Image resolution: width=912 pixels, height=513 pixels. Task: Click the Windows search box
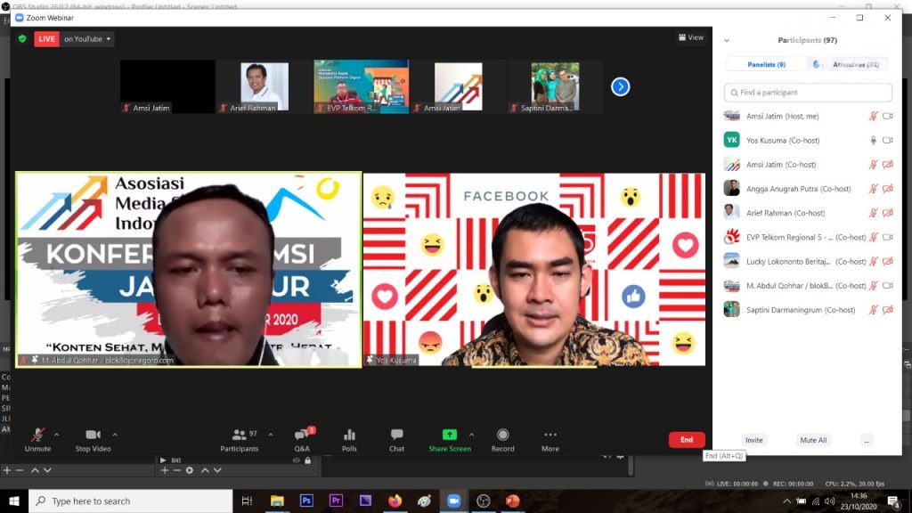131,501
